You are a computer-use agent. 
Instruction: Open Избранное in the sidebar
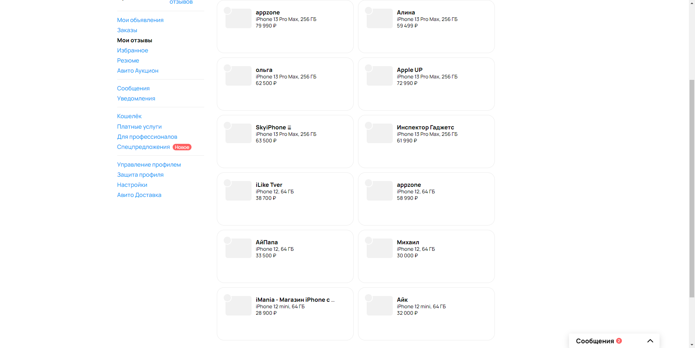point(132,51)
